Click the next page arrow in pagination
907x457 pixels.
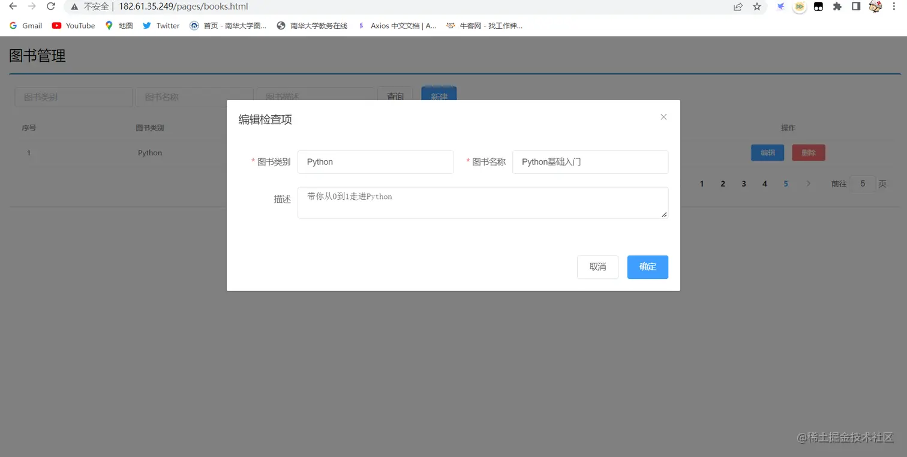coord(809,184)
